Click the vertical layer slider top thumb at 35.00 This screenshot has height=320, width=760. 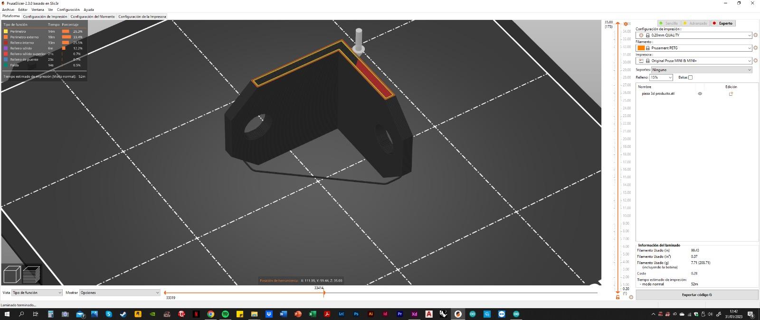pyautogui.click(x=618, y=24)
